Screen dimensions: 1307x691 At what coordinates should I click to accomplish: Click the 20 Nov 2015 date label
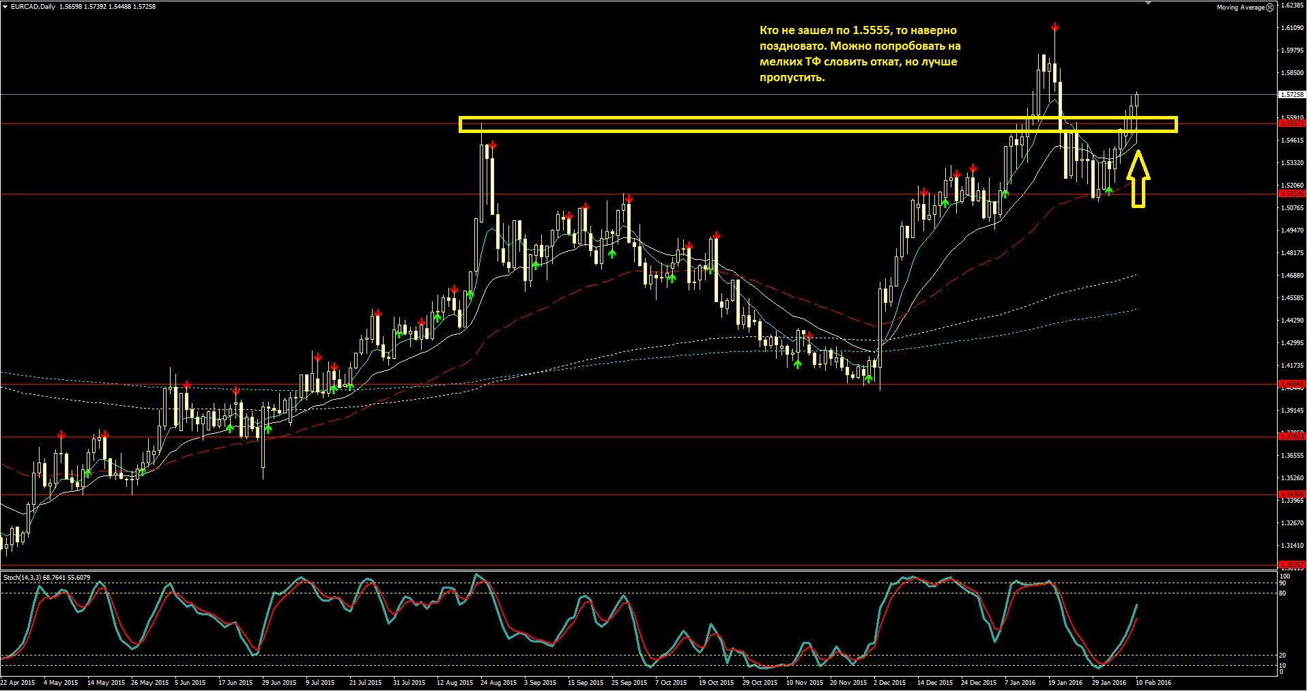(x=848, y=682)
